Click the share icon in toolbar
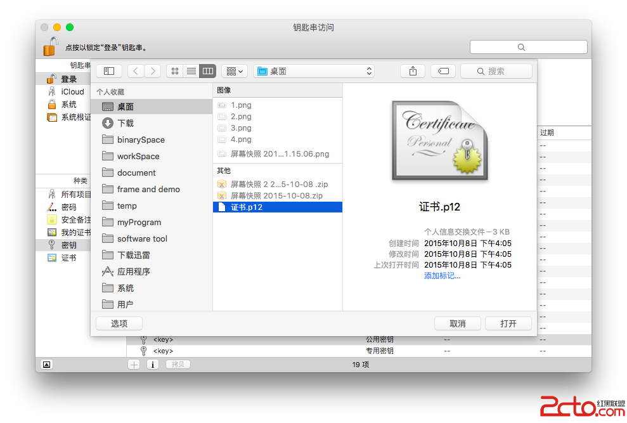The width and height of the screenshot is (627, 423). click(413, 71)
